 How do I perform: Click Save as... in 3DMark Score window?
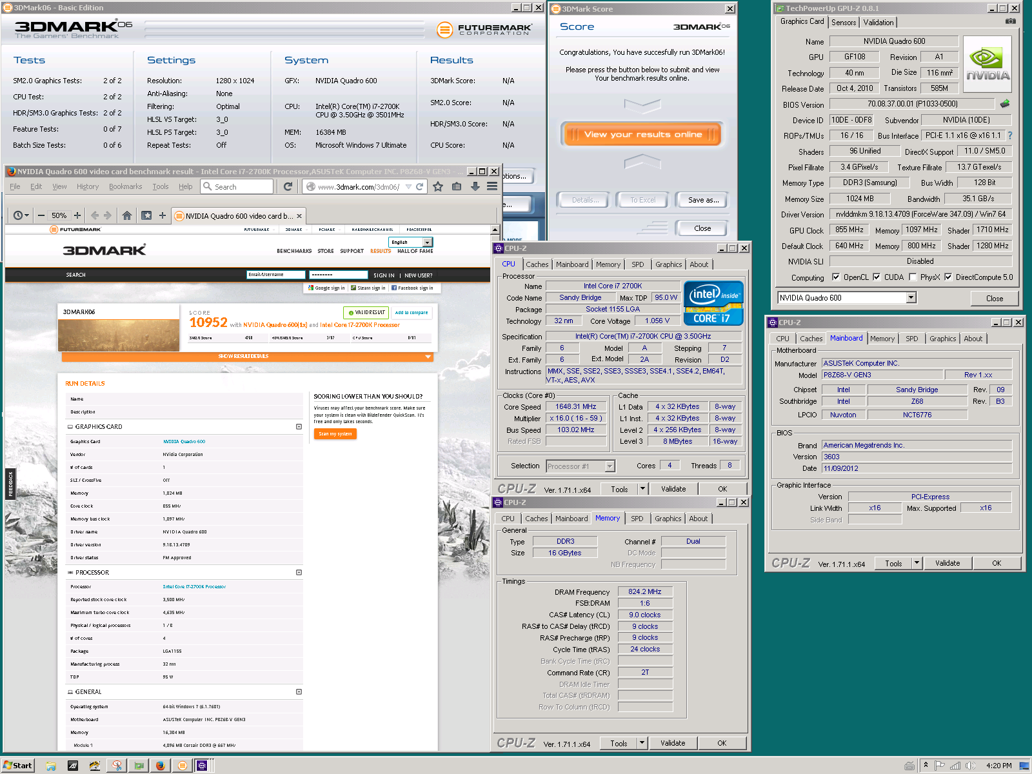[702, 200]
